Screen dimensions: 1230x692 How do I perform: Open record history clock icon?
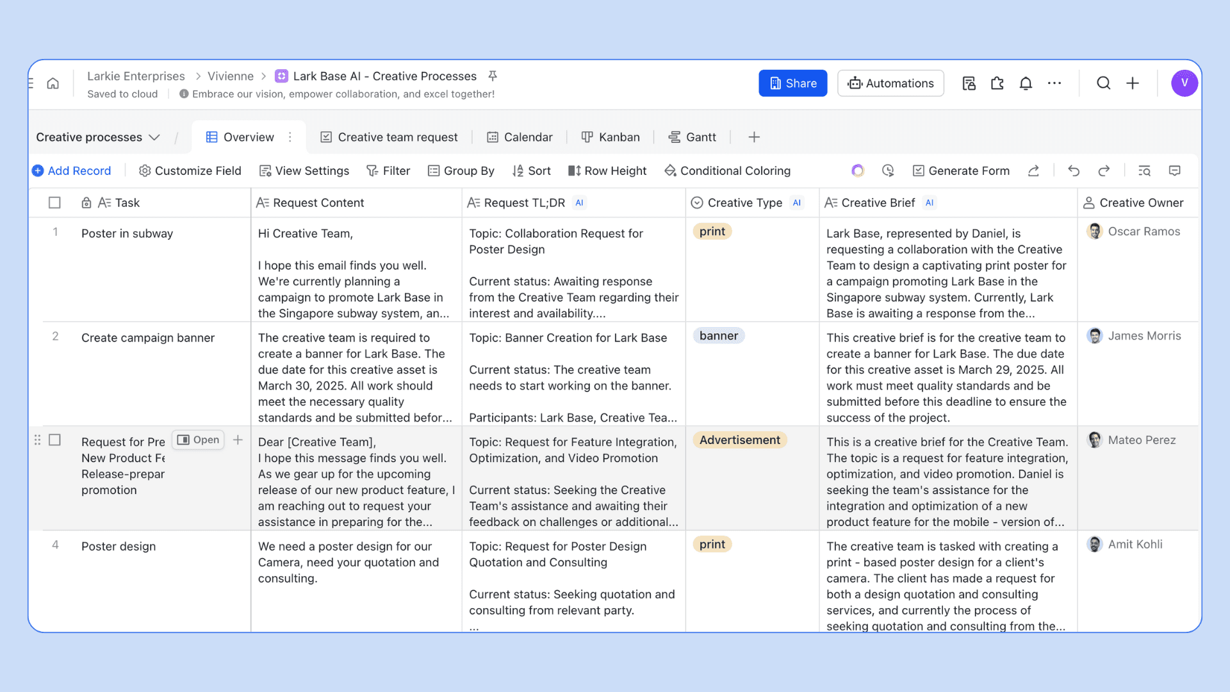[888, 170]
